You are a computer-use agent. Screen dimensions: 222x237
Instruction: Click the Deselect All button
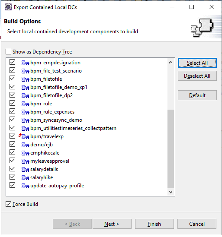(197, 76)
